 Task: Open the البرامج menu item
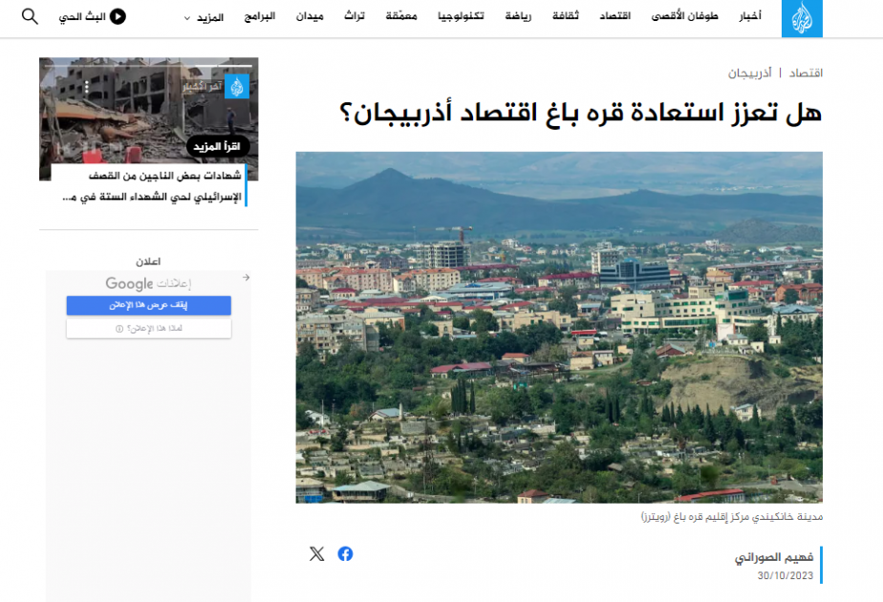point(260,16)
